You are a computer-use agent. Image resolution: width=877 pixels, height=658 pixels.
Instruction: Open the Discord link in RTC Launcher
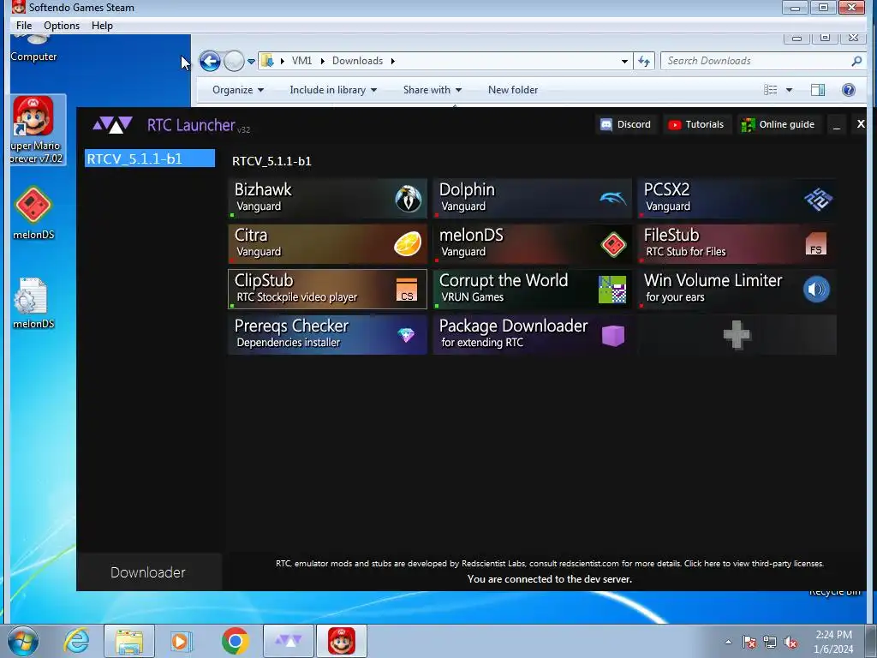click(626, 124)
